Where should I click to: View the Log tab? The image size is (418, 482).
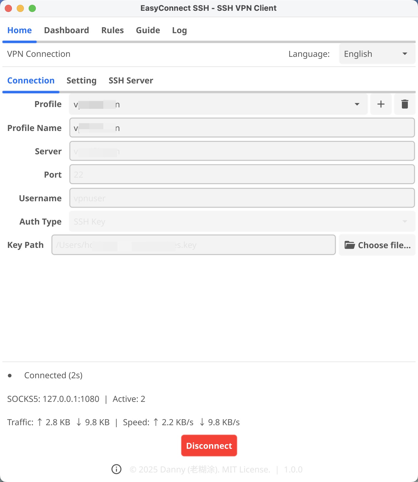point(179,30)
